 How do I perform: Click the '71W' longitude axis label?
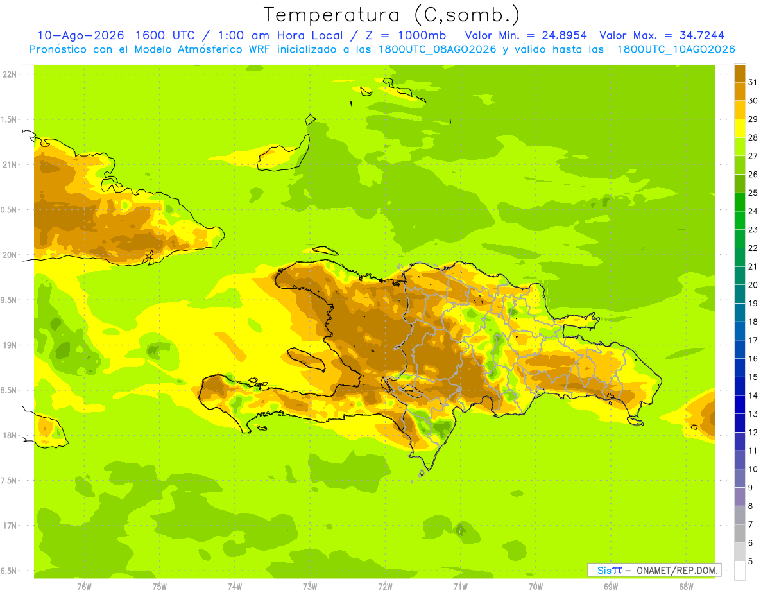(460, 586)
